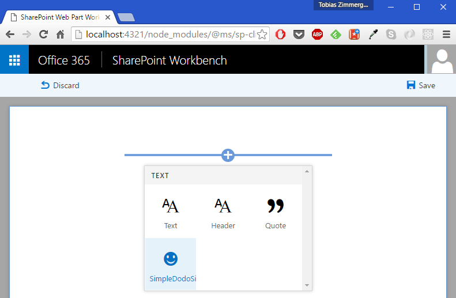Screen dimensions: 456x298
Task: Open the Feedly extension
Action: [336, 35]
